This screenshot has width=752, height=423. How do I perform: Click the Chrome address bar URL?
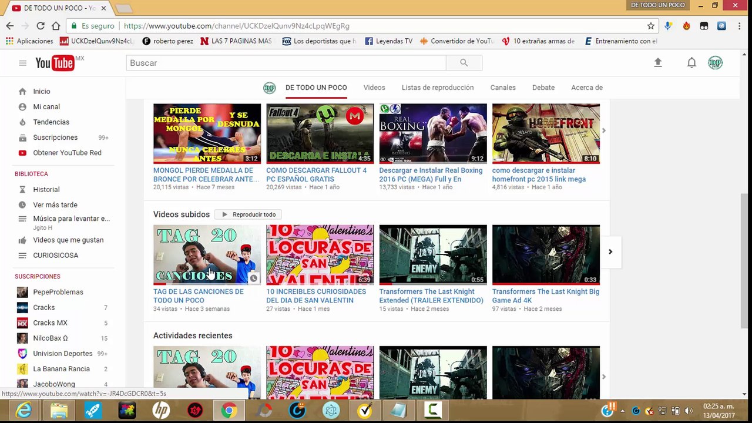point(236,26)
